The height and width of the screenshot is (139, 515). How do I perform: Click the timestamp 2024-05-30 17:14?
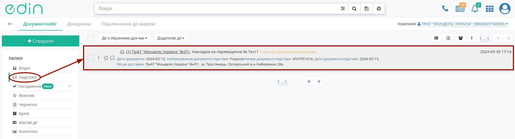click(496, 52)
